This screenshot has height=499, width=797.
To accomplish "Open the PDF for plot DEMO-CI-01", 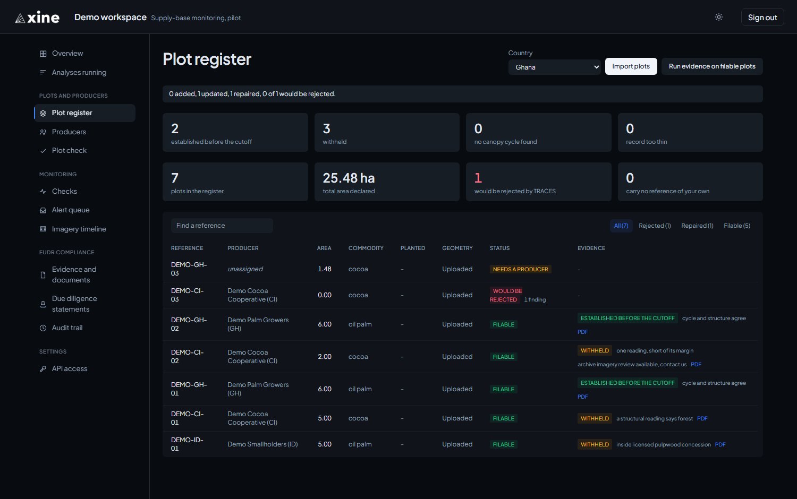I will pyautogui.click(x=702, y=418).
